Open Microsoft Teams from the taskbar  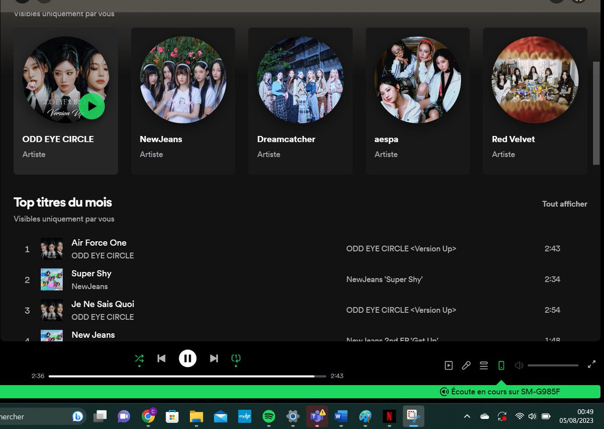click(317, 416)
